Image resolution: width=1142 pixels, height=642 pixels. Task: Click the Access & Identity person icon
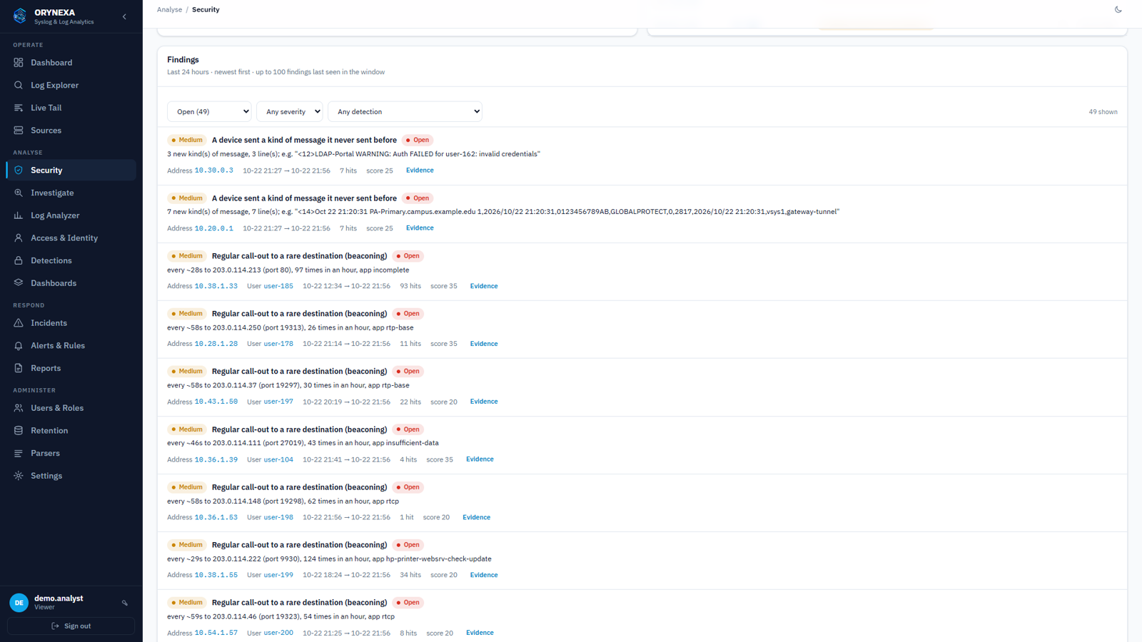(x=19, y=238)
